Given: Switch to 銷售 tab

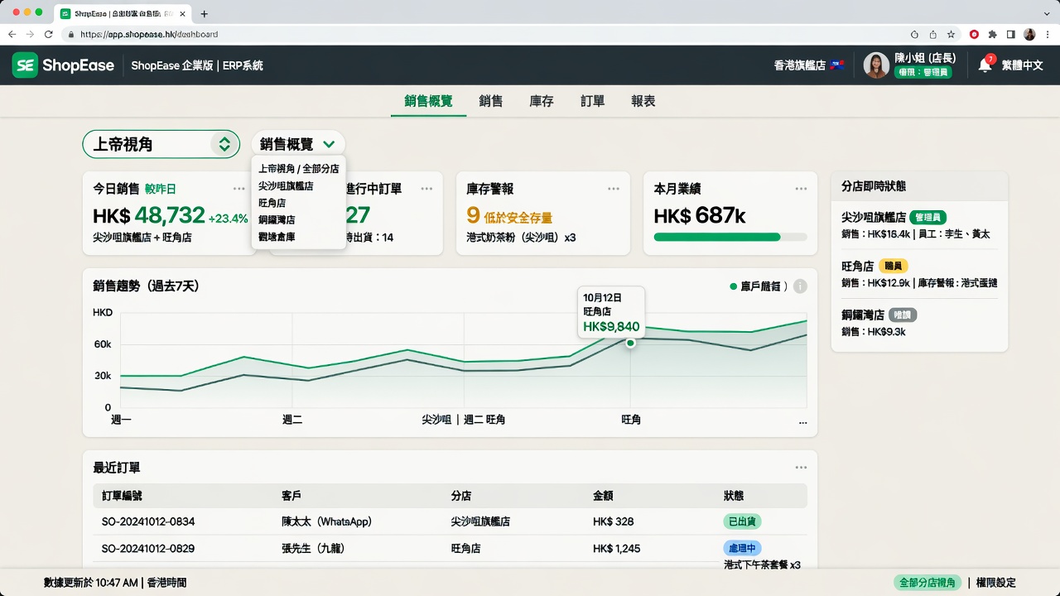Looking at the screenshot, I should tap(490, 101).
